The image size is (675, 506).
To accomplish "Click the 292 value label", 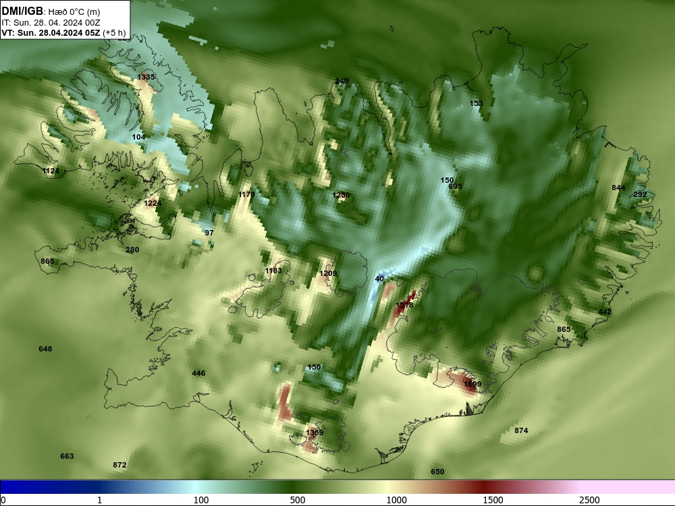I will click(x=640, y=194).
